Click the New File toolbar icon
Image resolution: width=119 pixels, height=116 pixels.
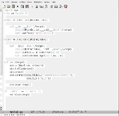(4, 7)
